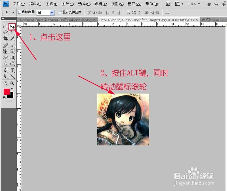The height and width of the screenshot is (191, 227).
Task: Click the Align Horizontal Centers icon
Action: tap(113, 13)
